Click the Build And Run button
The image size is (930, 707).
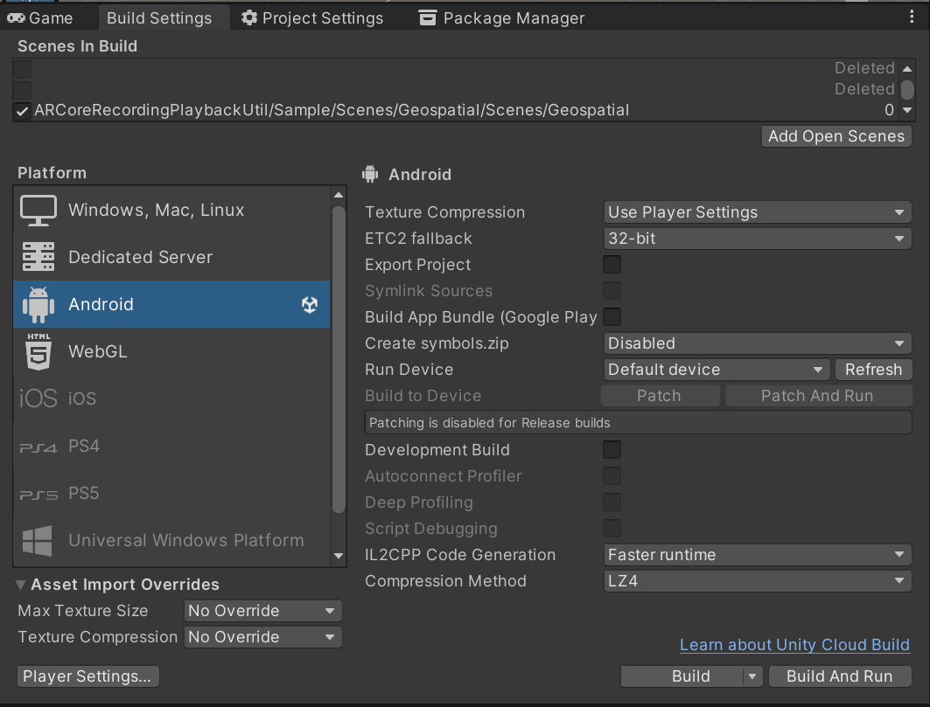(x=840, y=676)
